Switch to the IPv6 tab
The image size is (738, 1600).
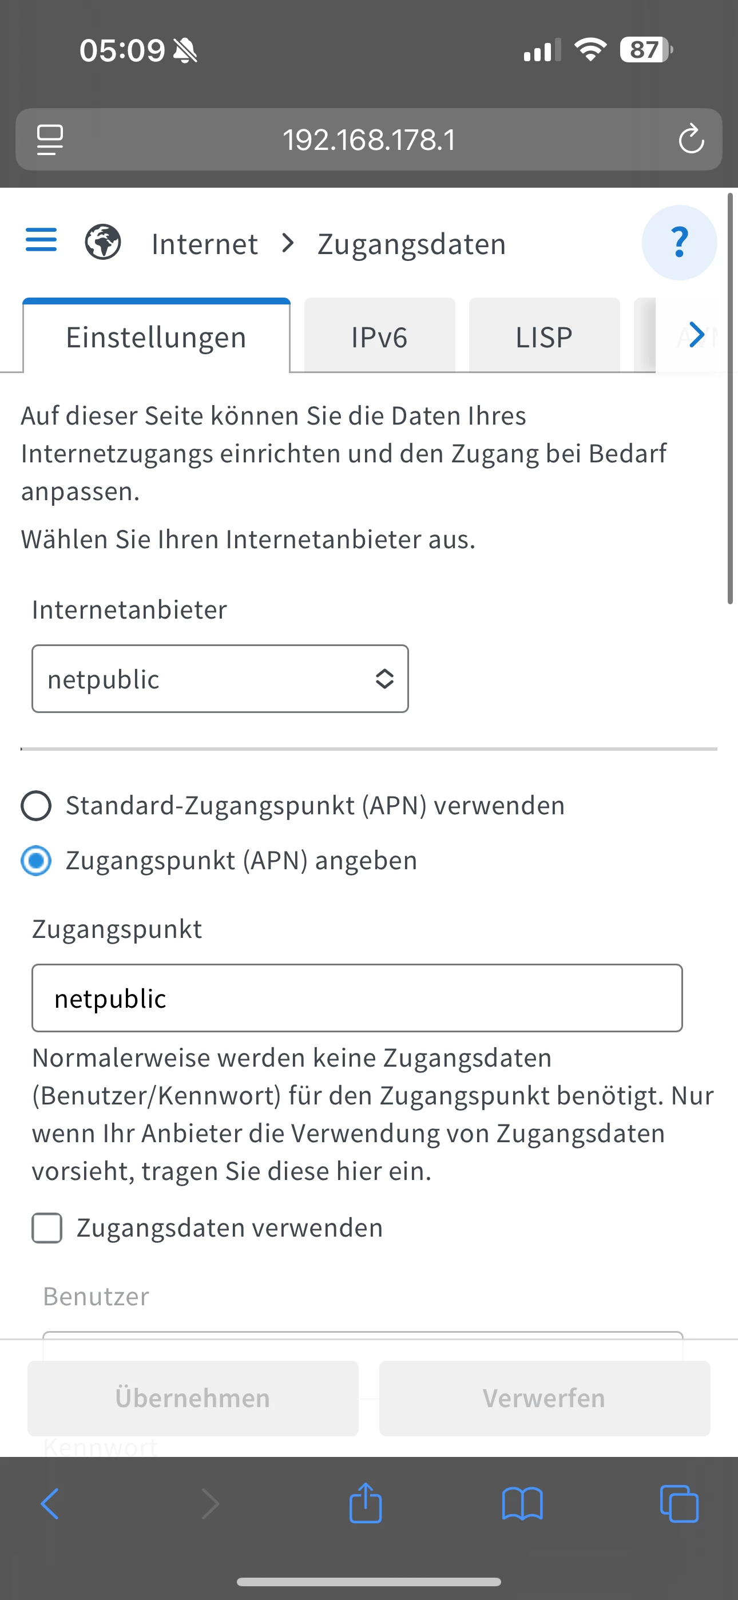[379, 337]
